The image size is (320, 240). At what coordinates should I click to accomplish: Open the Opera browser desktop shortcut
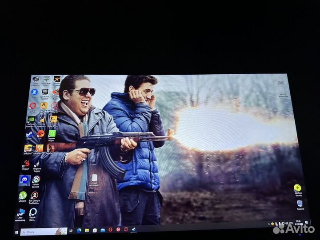pyautogui.click(x=32, y=108)
